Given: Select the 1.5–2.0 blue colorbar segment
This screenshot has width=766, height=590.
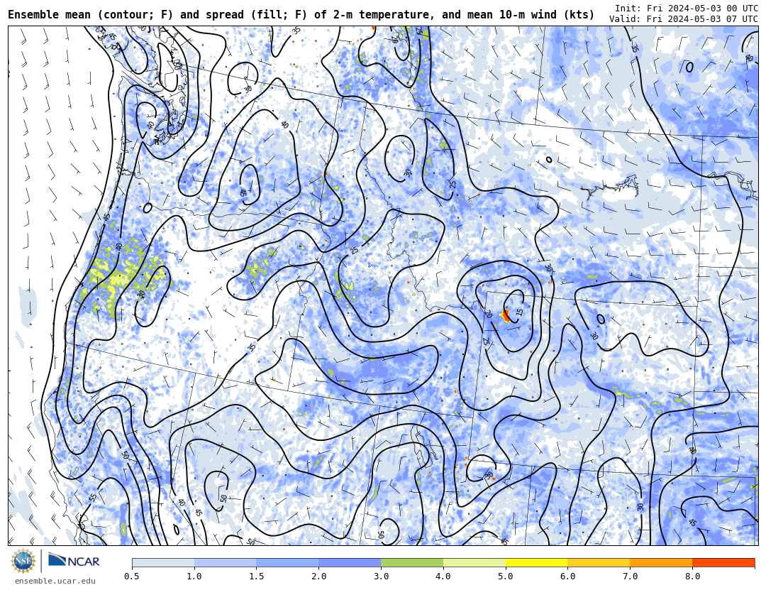Looking at the screenshot, I should point(287,562).
